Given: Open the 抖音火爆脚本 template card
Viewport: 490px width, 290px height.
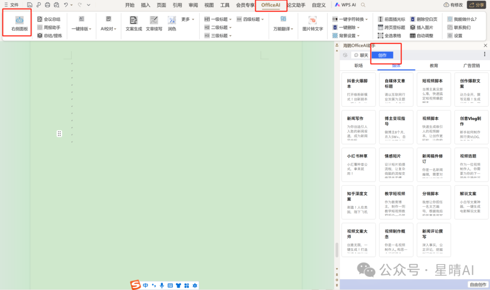Looking at the screenshot, I should 358,90.
